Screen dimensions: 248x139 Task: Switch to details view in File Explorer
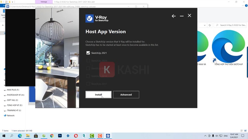tap(242, 131)
